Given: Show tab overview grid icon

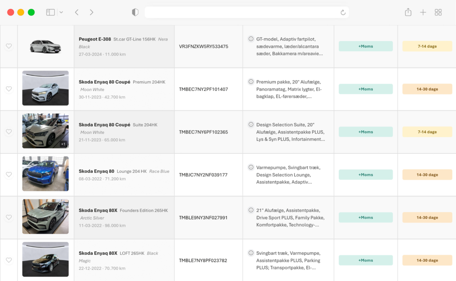Looking at the screenshot, I should [438, 12].
